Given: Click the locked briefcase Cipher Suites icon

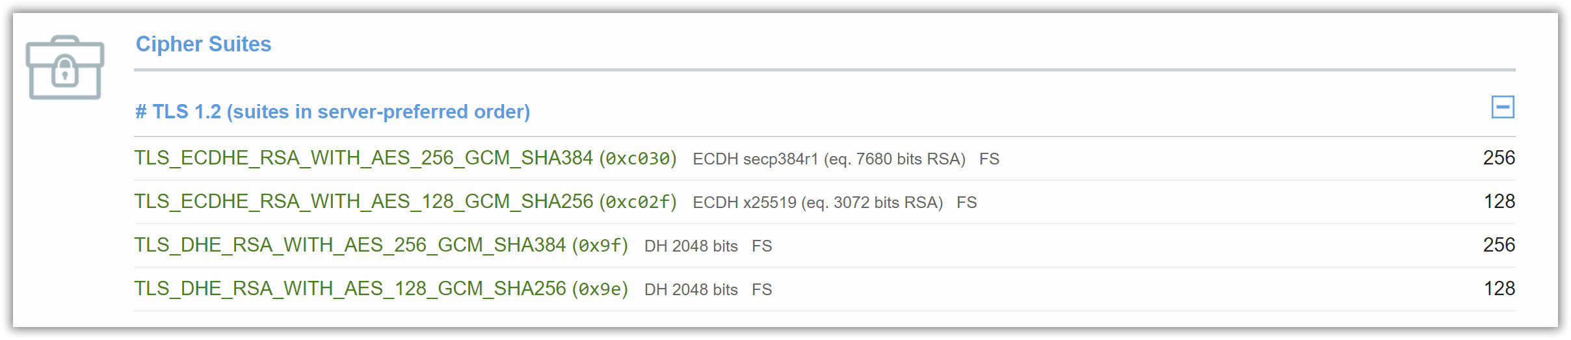Looking at the screenshot, I should point(64,68).
